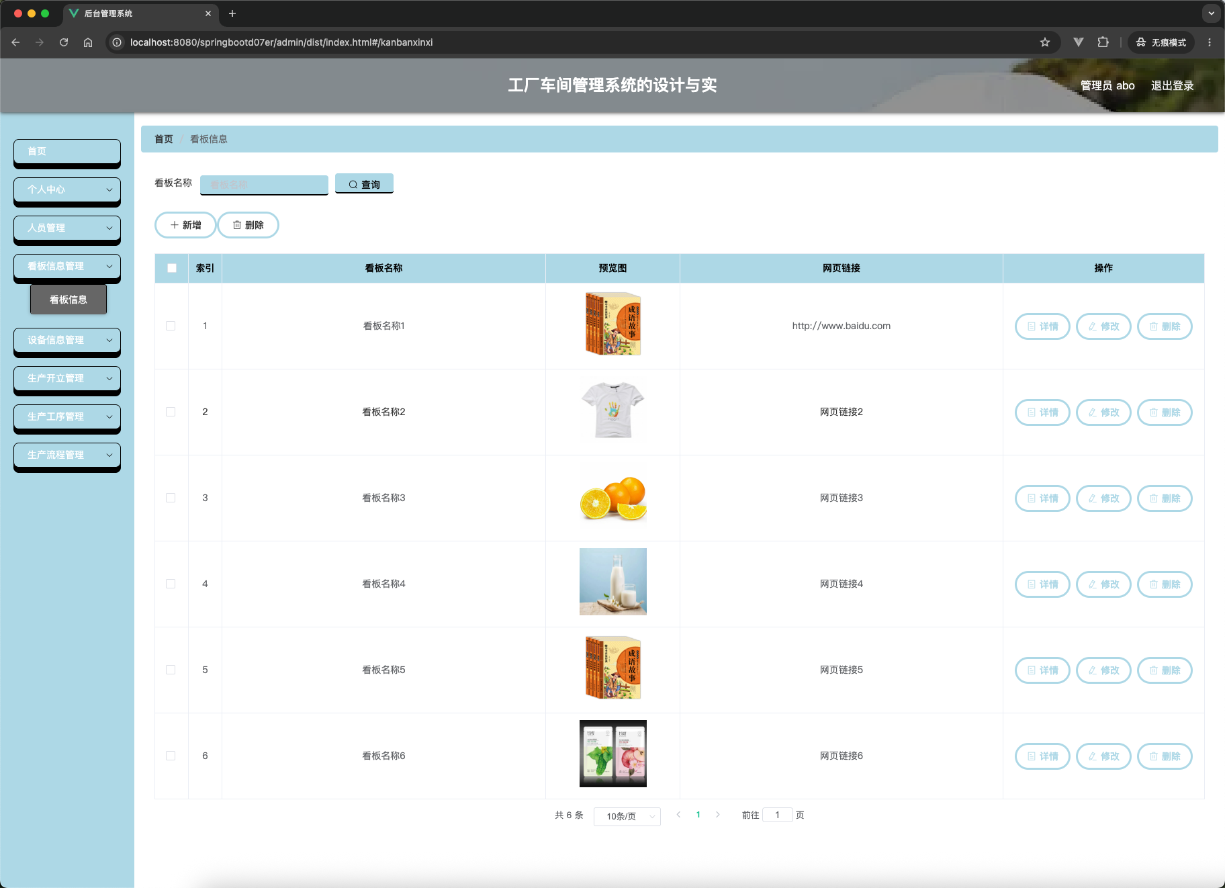Click 修改 for 看板名称1

pyautogui.click(x=1103, y=326)
